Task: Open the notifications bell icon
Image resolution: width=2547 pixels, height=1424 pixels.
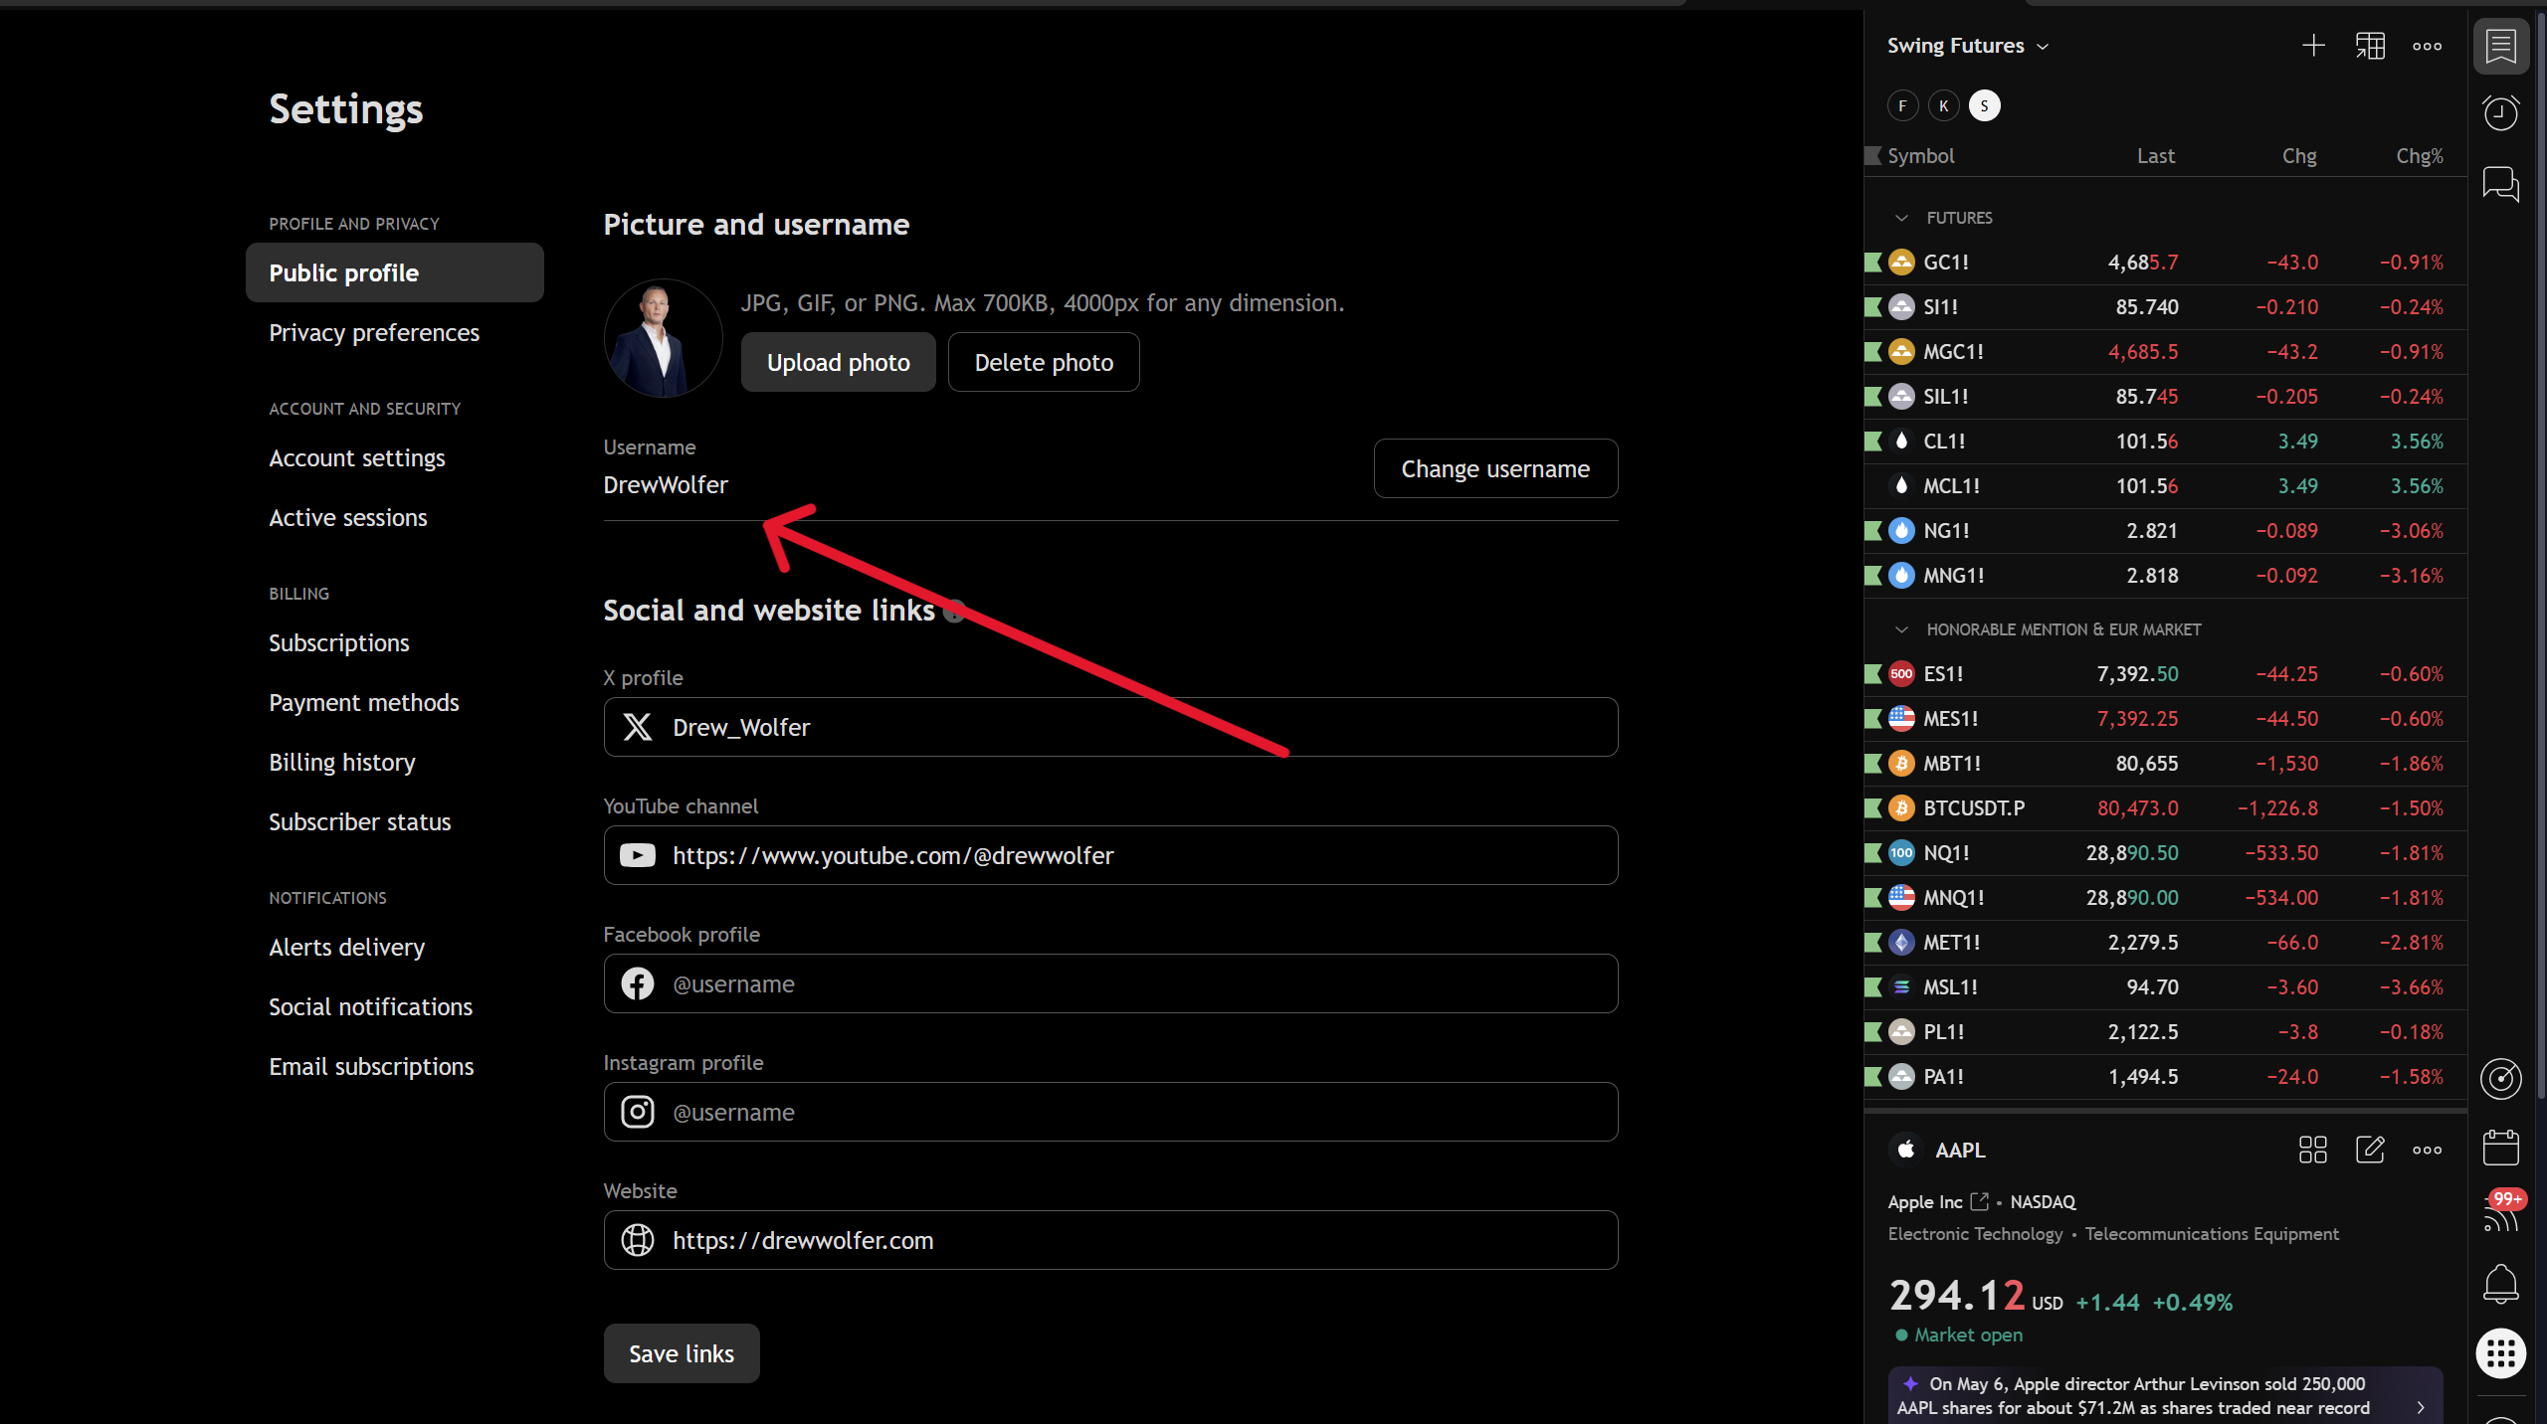Action: click(2500, 1284)
